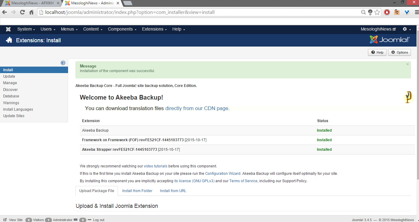This screenshot has width=419, height=222.
Task: Click the mail messages icon in the status bar
Action: pos(76,220)
